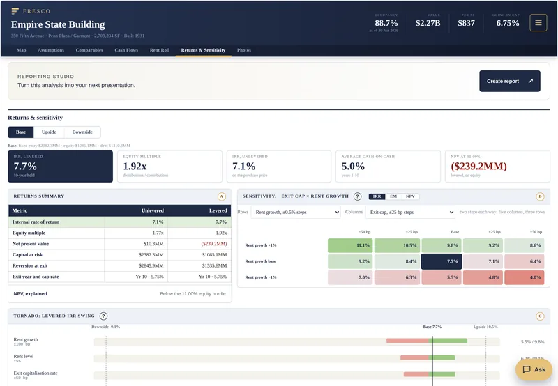The image size is (558, 386).
Task: Open the hamburger menu in header
Action: 538,23
